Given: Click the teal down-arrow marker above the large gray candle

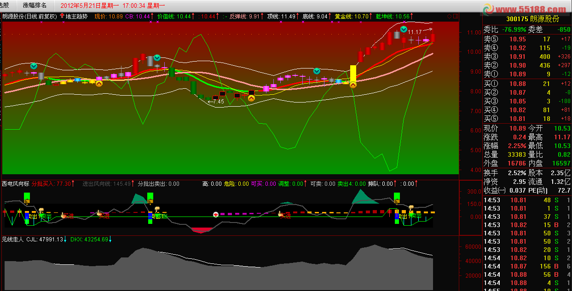Looking at the screenshot, I should [157, 57].
